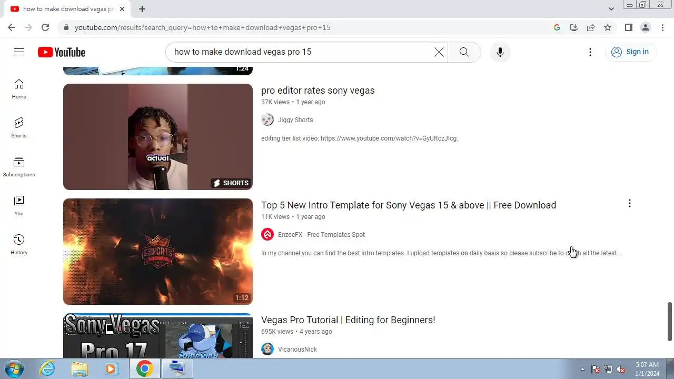Go to YouTube home via logo
Image resolution: width=674 pixels, height=379 pixels.
coord(62,52)
